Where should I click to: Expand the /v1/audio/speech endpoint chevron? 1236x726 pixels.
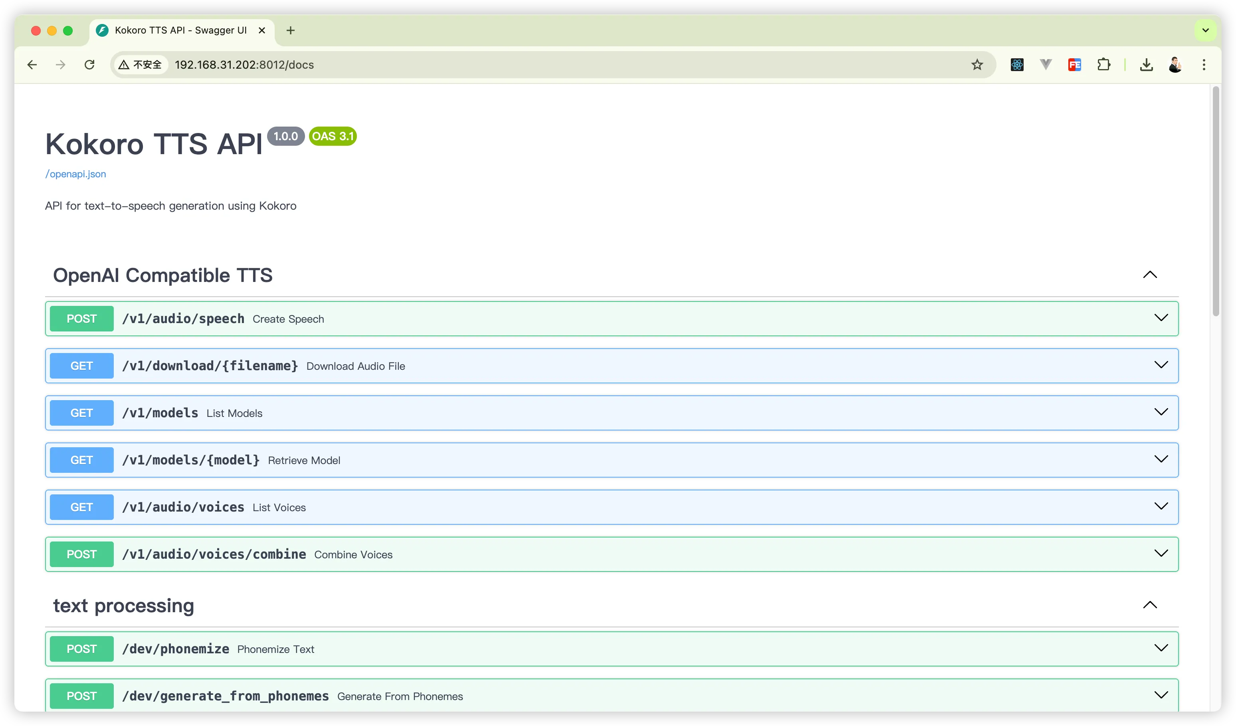[1161, 318]
